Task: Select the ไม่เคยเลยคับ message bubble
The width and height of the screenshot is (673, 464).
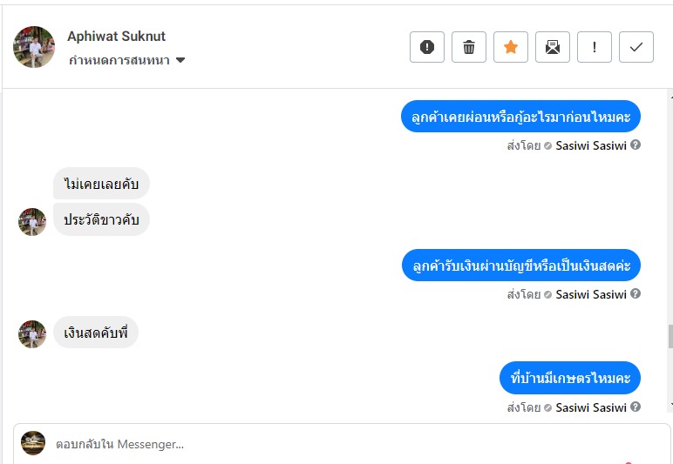Action: point(101,184)
